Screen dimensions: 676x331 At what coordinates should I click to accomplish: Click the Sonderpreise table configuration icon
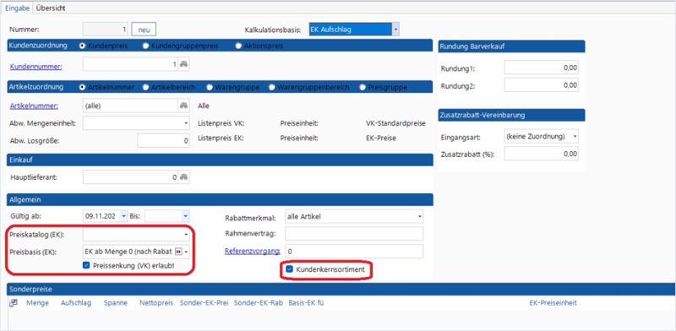[x=14, y=303]
